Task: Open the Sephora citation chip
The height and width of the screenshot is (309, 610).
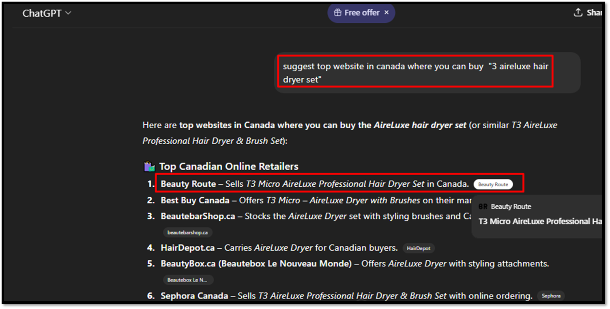Action: [550, 296]
